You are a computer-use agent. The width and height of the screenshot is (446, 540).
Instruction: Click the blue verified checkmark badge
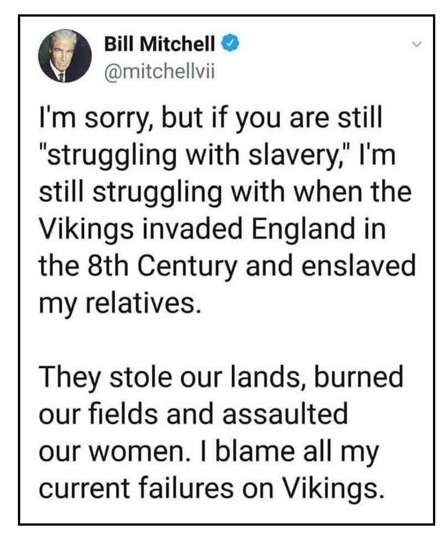click(228, 44)
